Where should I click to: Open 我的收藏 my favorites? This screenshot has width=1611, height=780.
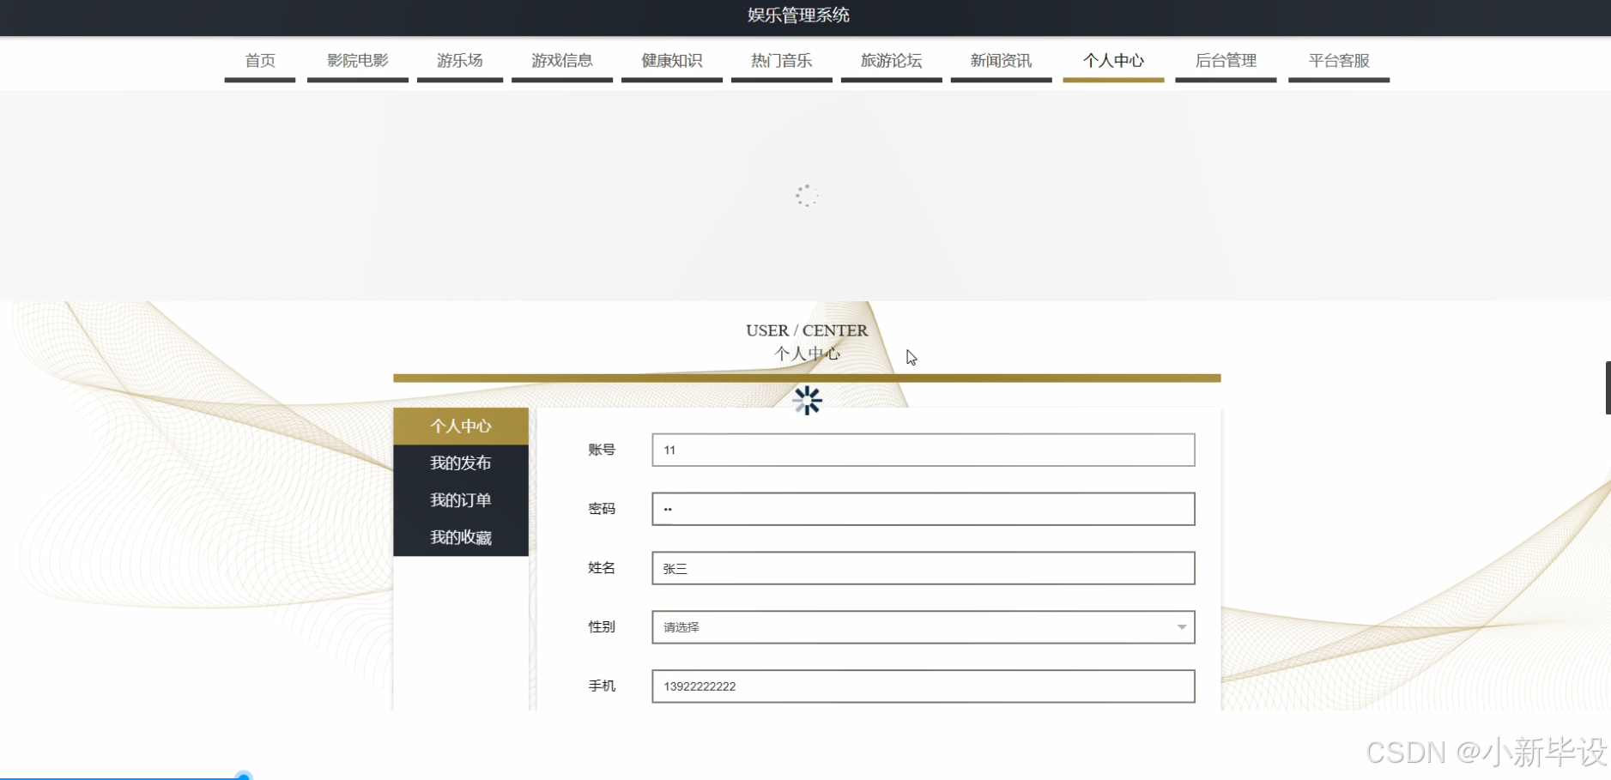click(x=460, y=536)
